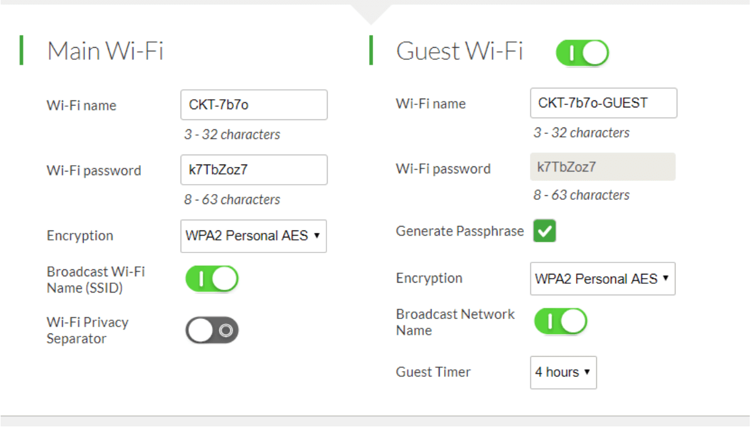Screen dimensions: 751x427
Task: Click the Generate Passphrase label text
Action: tap(459, 231)
